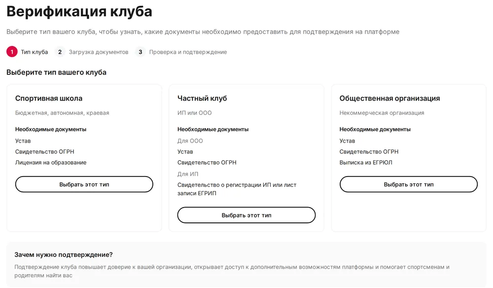The width and height of the screenshot is (493, 288).
Task: Choose type button under Частный клуб
Action: click(x=246, y=215)
